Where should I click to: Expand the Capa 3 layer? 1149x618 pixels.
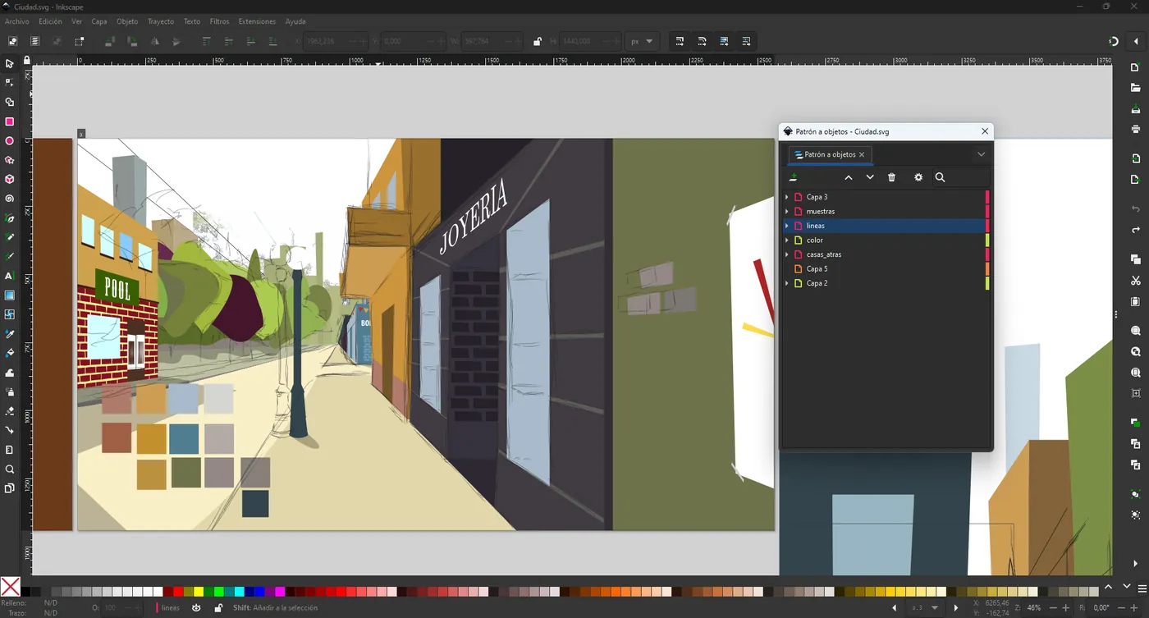point(786,197)
